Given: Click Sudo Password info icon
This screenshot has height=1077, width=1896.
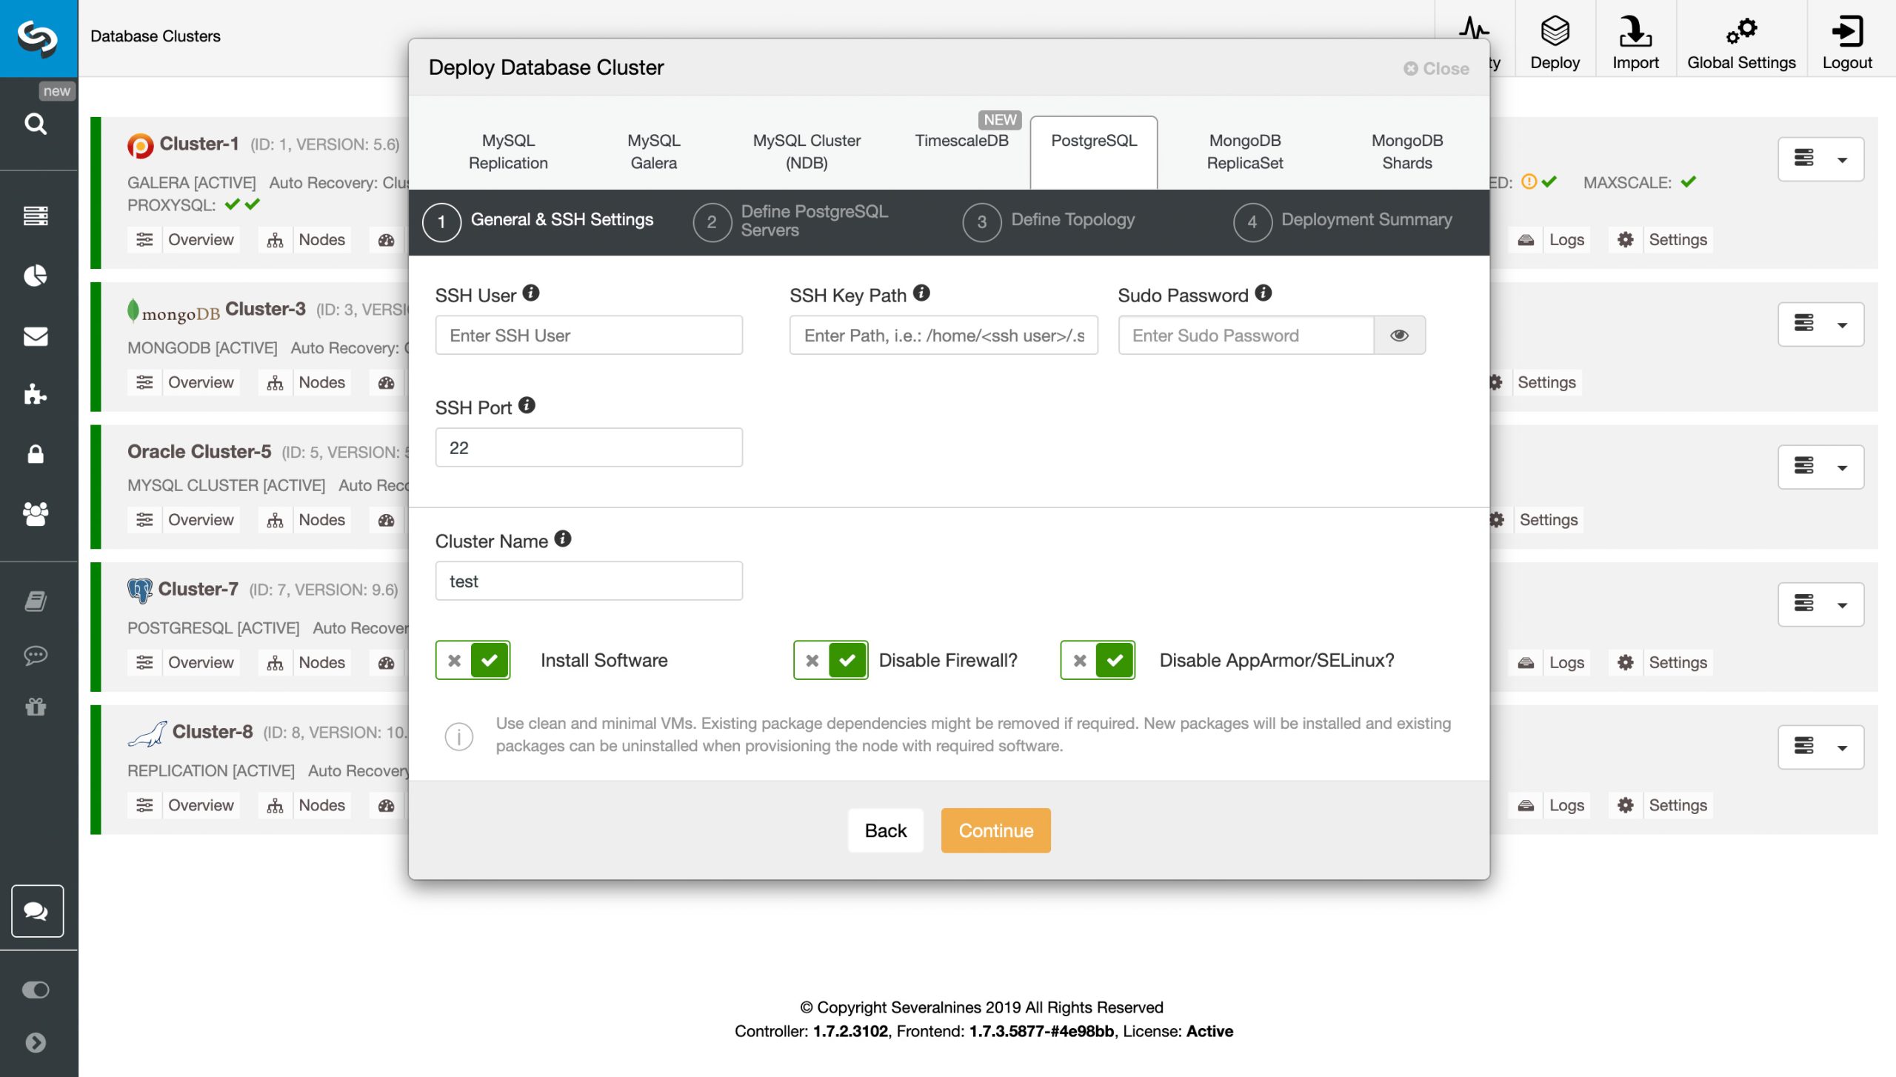Looking at the screenshot, I should coord(1263,293).
